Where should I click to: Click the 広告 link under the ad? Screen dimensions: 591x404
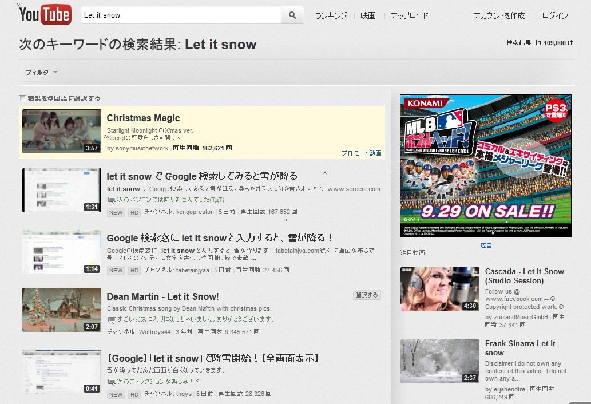(486, 245)
